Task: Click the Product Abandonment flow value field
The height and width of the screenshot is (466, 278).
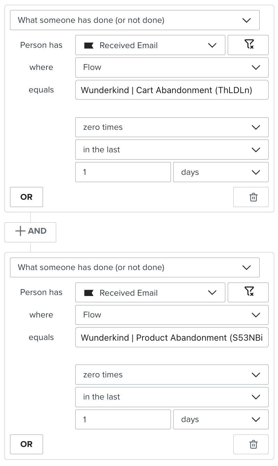Action: [172, 337]
